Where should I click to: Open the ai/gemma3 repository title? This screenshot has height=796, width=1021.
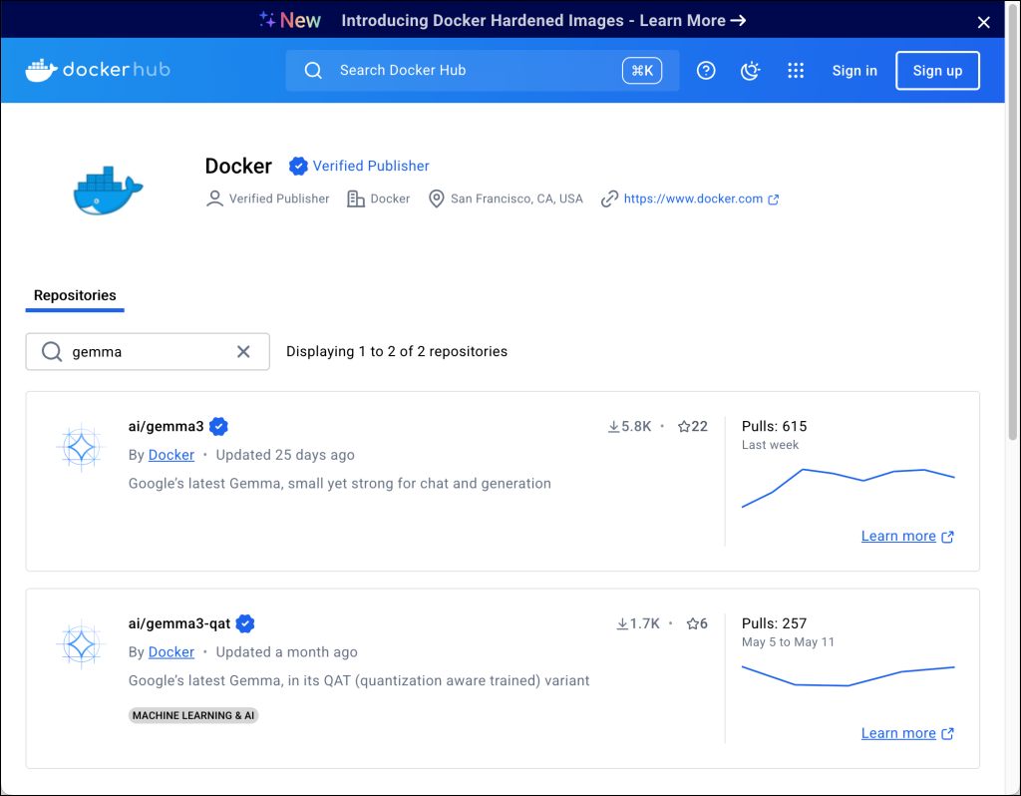pos(167,426)
